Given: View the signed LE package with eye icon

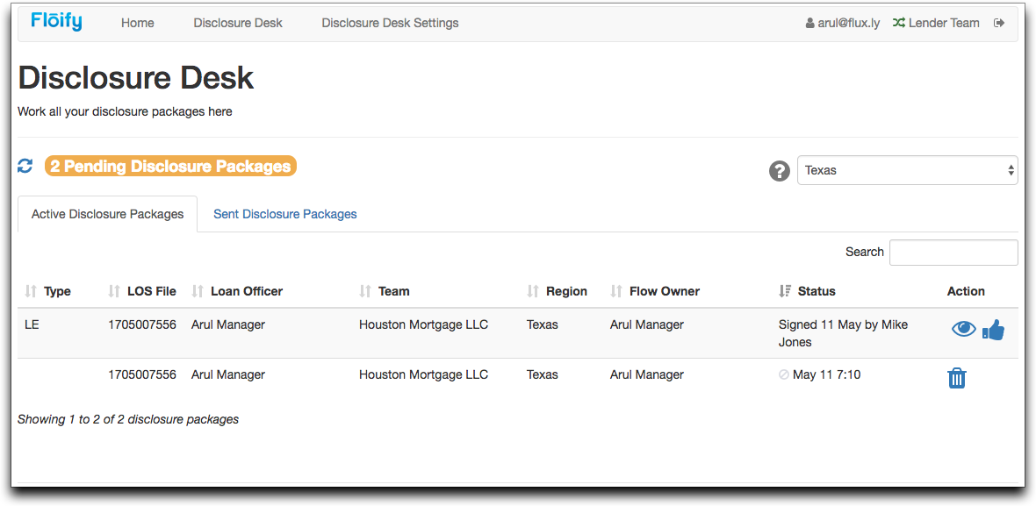Looking at the screenshot, I should point(963,329).
